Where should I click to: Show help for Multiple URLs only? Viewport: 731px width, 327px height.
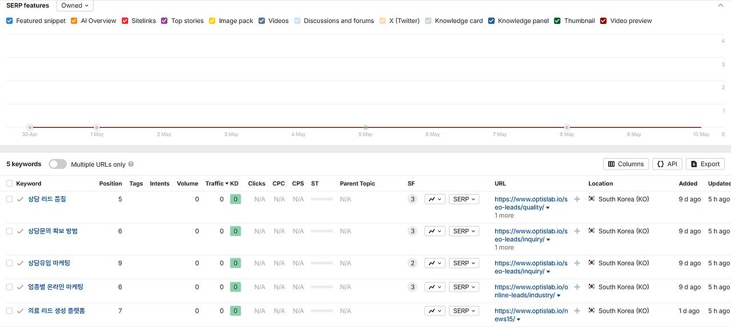click(131, 164)
